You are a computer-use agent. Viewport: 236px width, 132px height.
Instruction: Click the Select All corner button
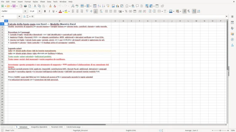coord(2,21)
